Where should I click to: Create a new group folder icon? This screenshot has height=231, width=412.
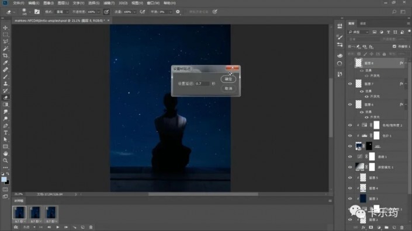[386, 228]
